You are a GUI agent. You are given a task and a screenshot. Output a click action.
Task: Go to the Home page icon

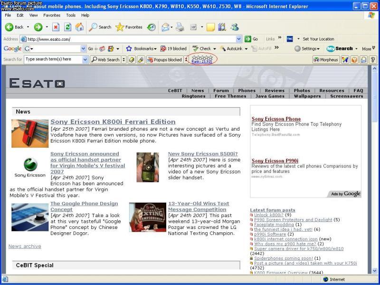[x=79, y=27]
